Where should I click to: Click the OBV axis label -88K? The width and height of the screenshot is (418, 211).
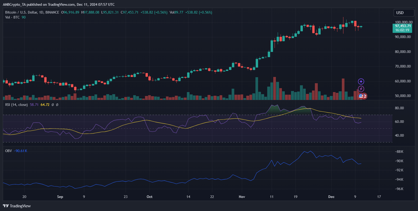point(399,152)
